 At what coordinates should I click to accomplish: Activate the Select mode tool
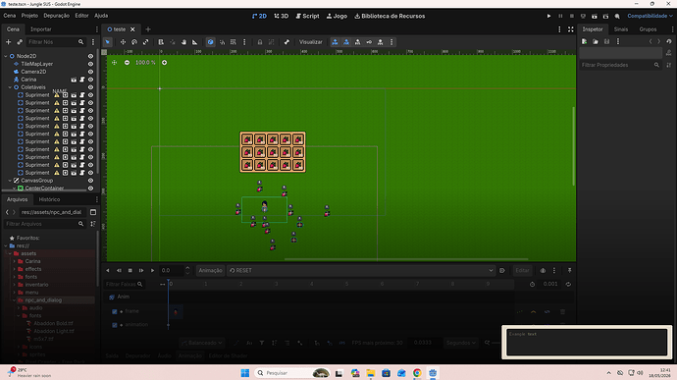[x=108, y=42]
